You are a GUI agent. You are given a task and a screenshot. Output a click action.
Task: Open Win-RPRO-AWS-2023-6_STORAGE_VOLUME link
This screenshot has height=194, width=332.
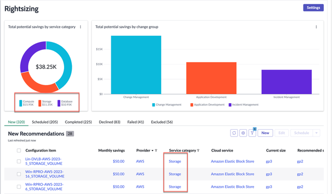[44, 187]
